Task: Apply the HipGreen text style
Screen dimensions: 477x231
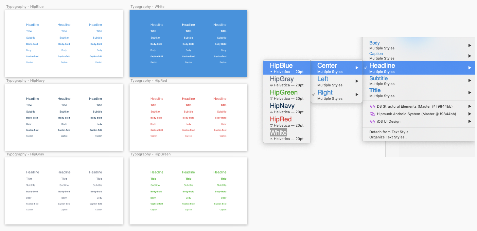Action: (x=287, y=95)
